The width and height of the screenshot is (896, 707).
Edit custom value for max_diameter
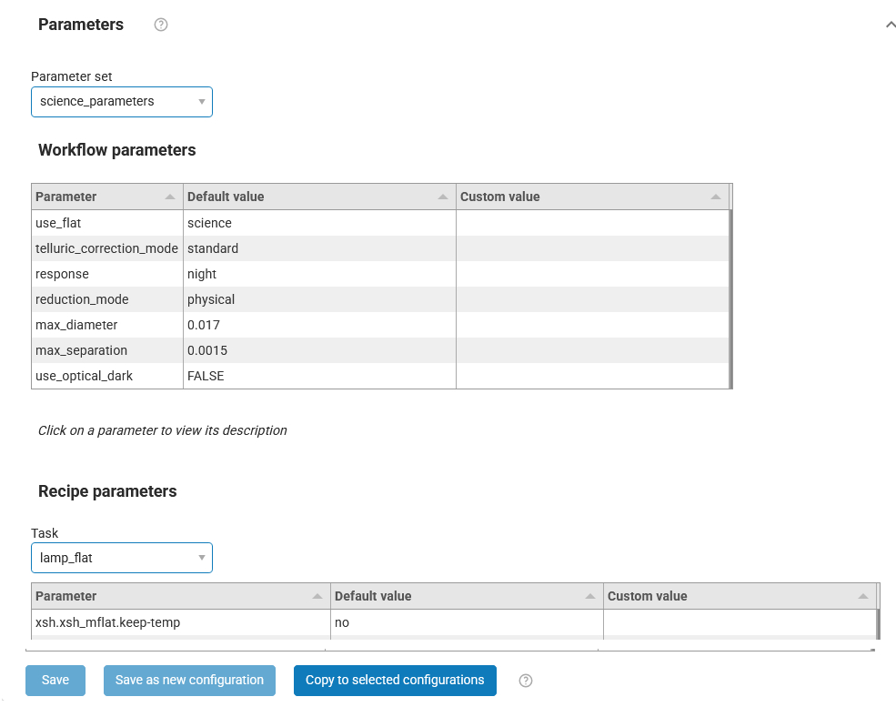pos(592,325)
